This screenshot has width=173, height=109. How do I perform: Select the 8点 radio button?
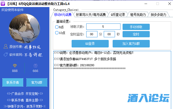pos(57,27)
